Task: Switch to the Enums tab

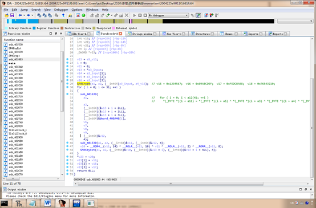Action: 229,34
